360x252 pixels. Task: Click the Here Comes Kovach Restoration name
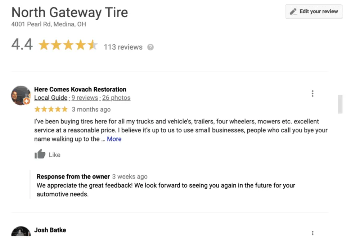click(80, 89)
